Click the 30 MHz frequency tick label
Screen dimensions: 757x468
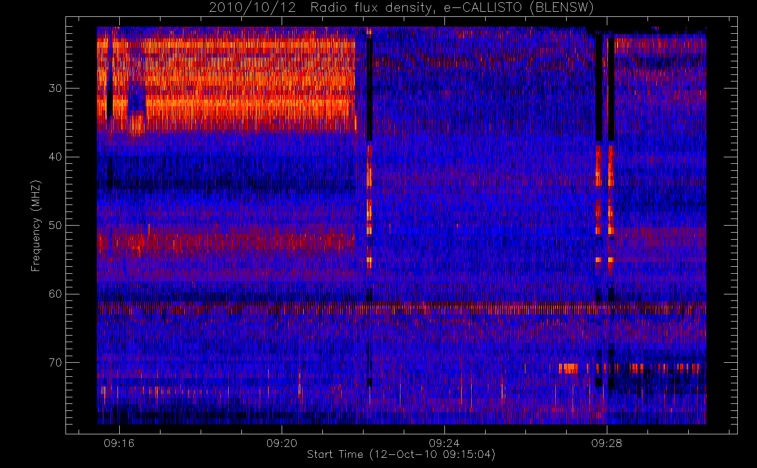coord(55,88)
